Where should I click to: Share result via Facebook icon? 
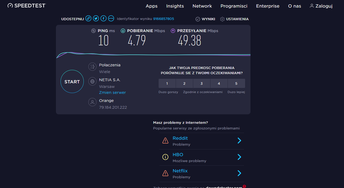click(103, 19)
